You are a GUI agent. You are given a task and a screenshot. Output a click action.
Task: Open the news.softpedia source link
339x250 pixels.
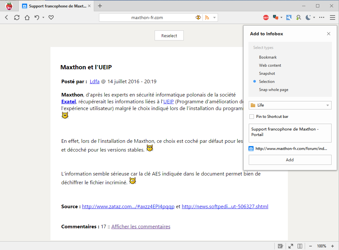pyautogui.click(x=225, y=207)
